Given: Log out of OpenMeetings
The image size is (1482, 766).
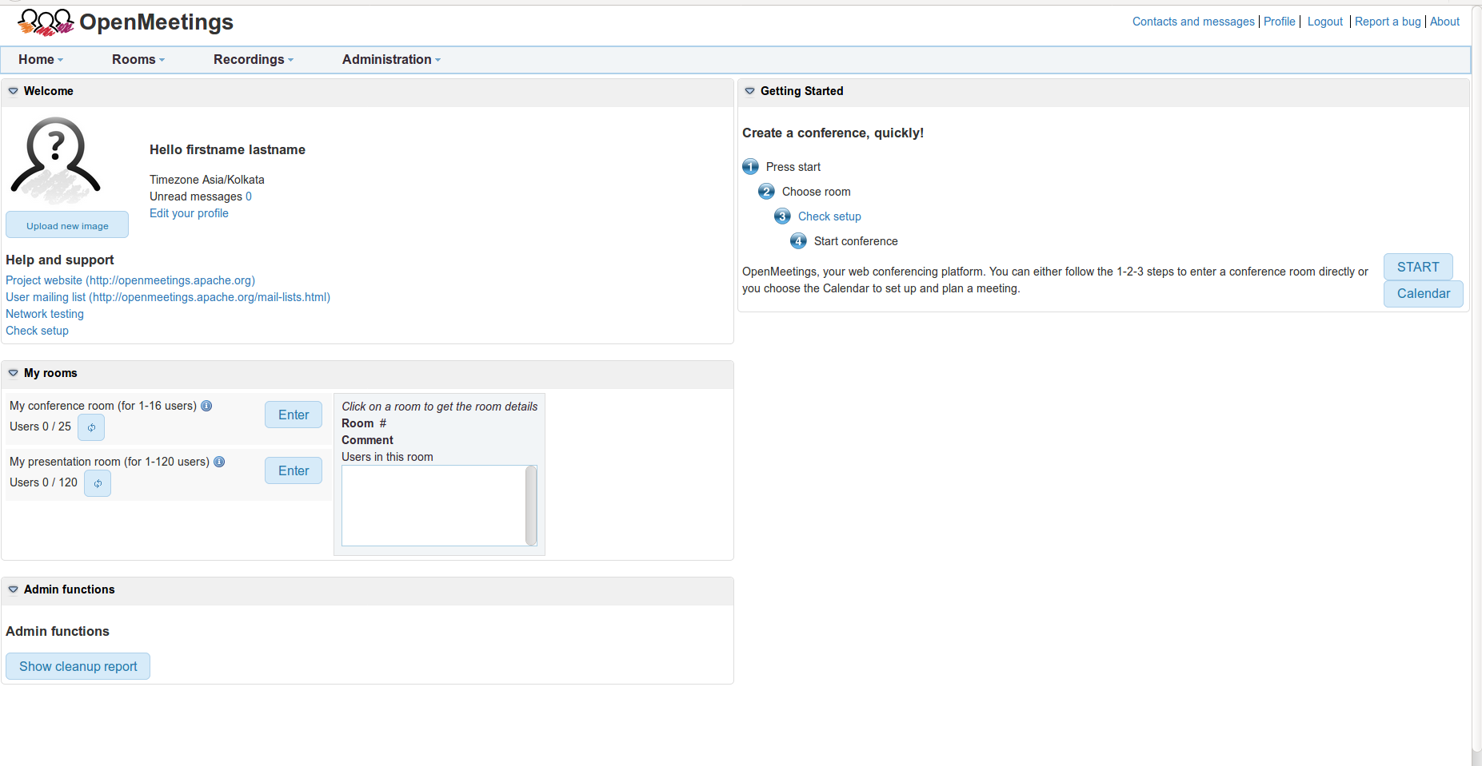Looking at the screenshot, I should (1325, 22).
